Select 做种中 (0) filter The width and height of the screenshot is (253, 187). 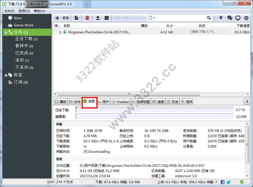pyautogui.click(x=24, y=46)
